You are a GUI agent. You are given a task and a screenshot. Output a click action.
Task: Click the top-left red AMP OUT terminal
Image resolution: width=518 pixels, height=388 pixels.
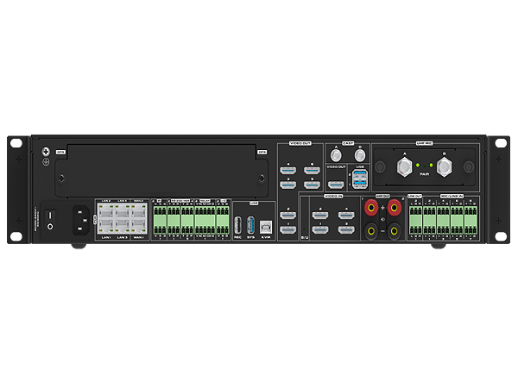point(372,207)
